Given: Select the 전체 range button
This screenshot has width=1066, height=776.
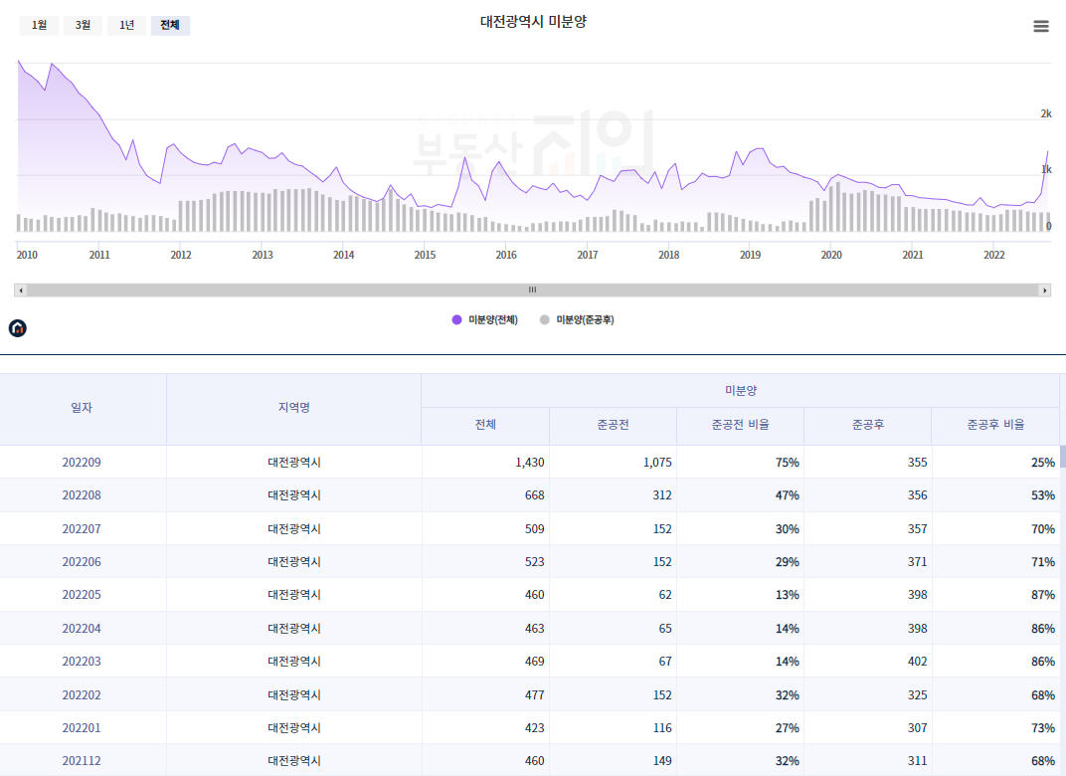Looking at the screenshot, I should click(170, 25).
